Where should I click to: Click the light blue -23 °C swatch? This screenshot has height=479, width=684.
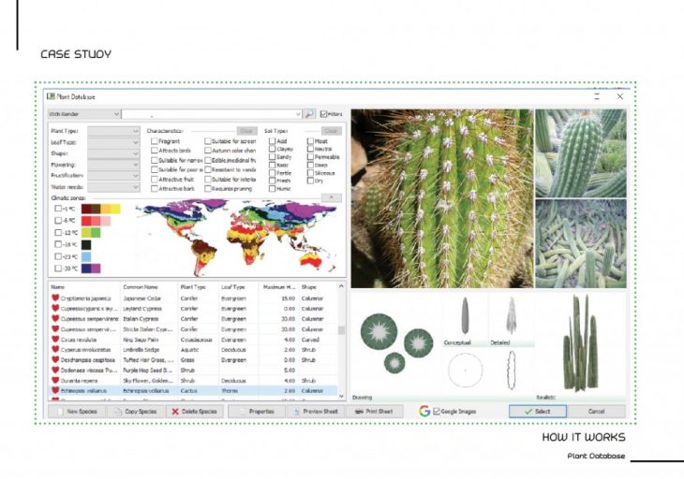coord(86,255)
